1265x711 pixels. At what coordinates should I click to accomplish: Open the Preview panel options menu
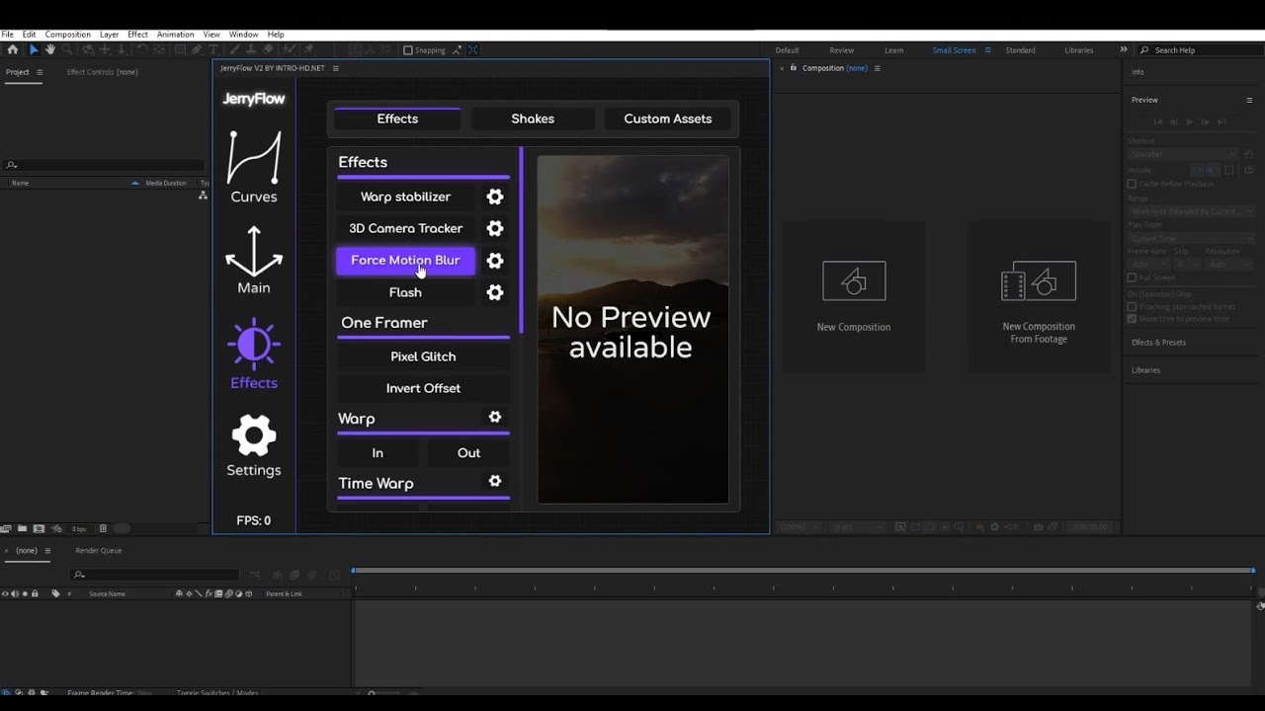tap(1249, 100)
